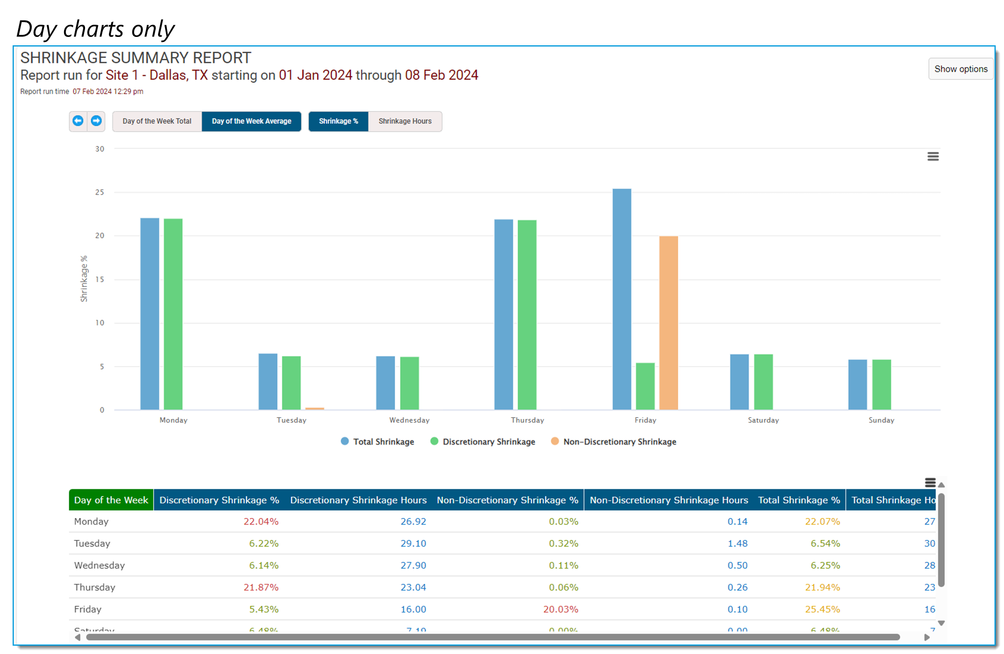This screenshot has height=654, width=1004.
Task: Click Sunday's blue Total Shrinkage bar
Action: coord(858,385)
